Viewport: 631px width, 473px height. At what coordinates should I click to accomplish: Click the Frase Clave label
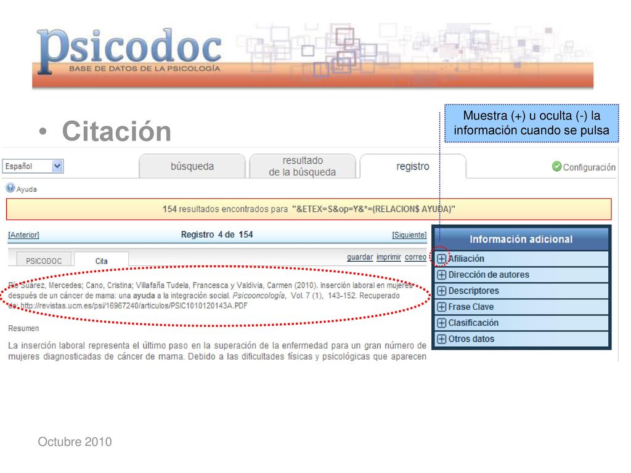[x=471, y=307]
